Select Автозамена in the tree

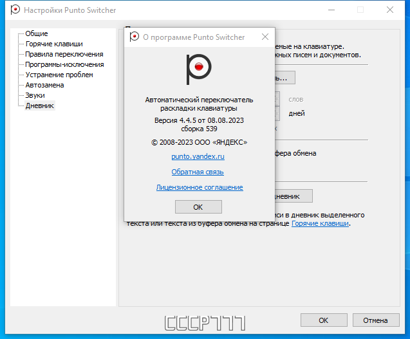[44, 85]
